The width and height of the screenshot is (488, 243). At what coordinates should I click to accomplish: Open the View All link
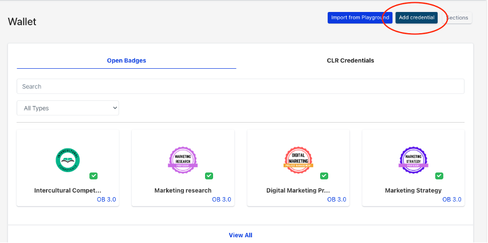click(240, 235)
